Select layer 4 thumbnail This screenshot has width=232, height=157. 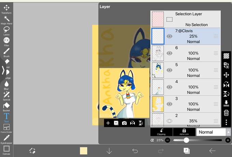click(158, 87)
